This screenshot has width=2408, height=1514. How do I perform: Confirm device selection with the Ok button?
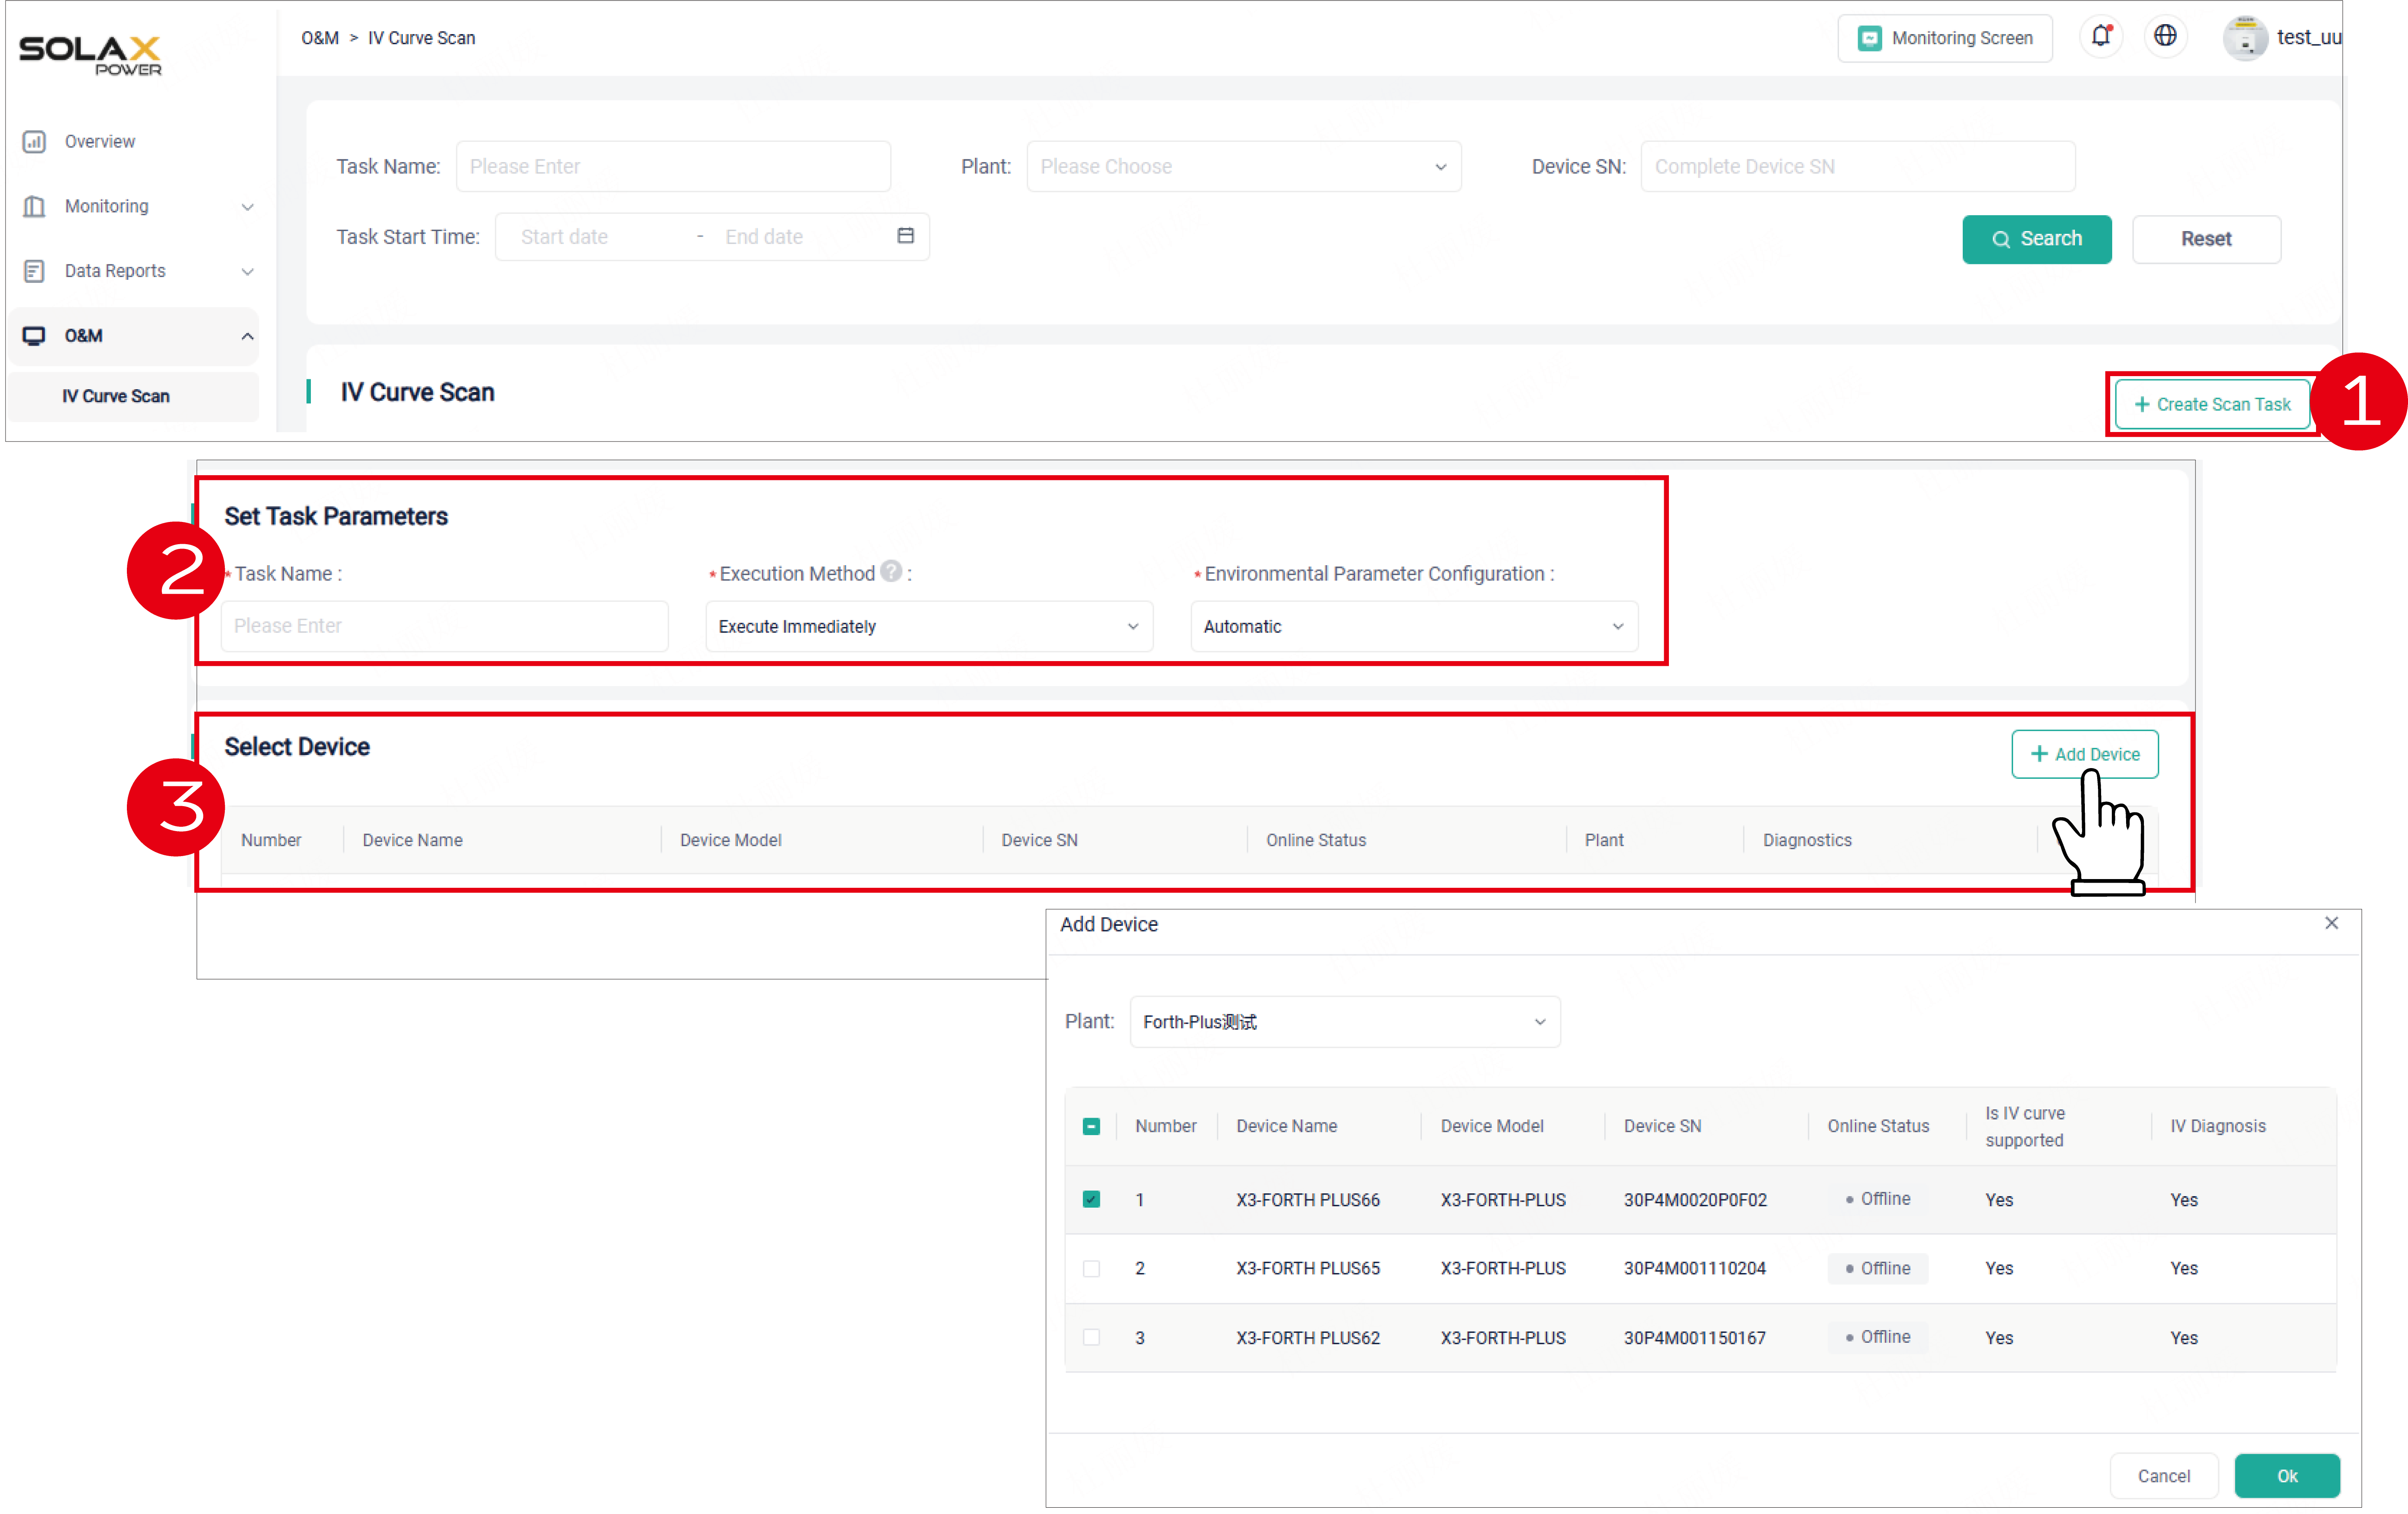tap(2287, 1475)
